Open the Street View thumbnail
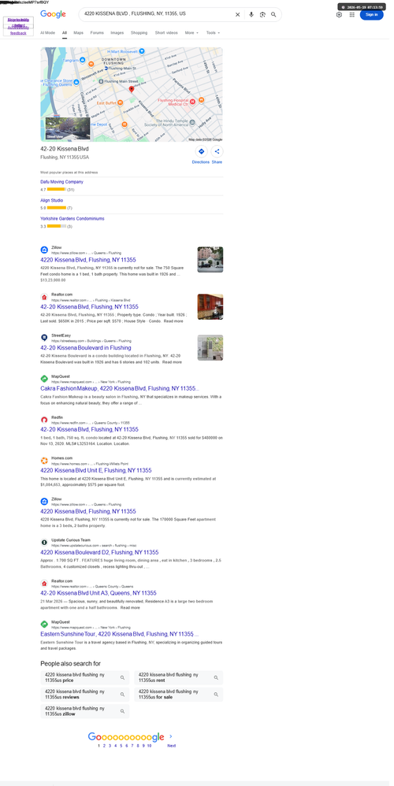Image resolution: width=394 pixels, height=786 pixels. coord(68,129)
